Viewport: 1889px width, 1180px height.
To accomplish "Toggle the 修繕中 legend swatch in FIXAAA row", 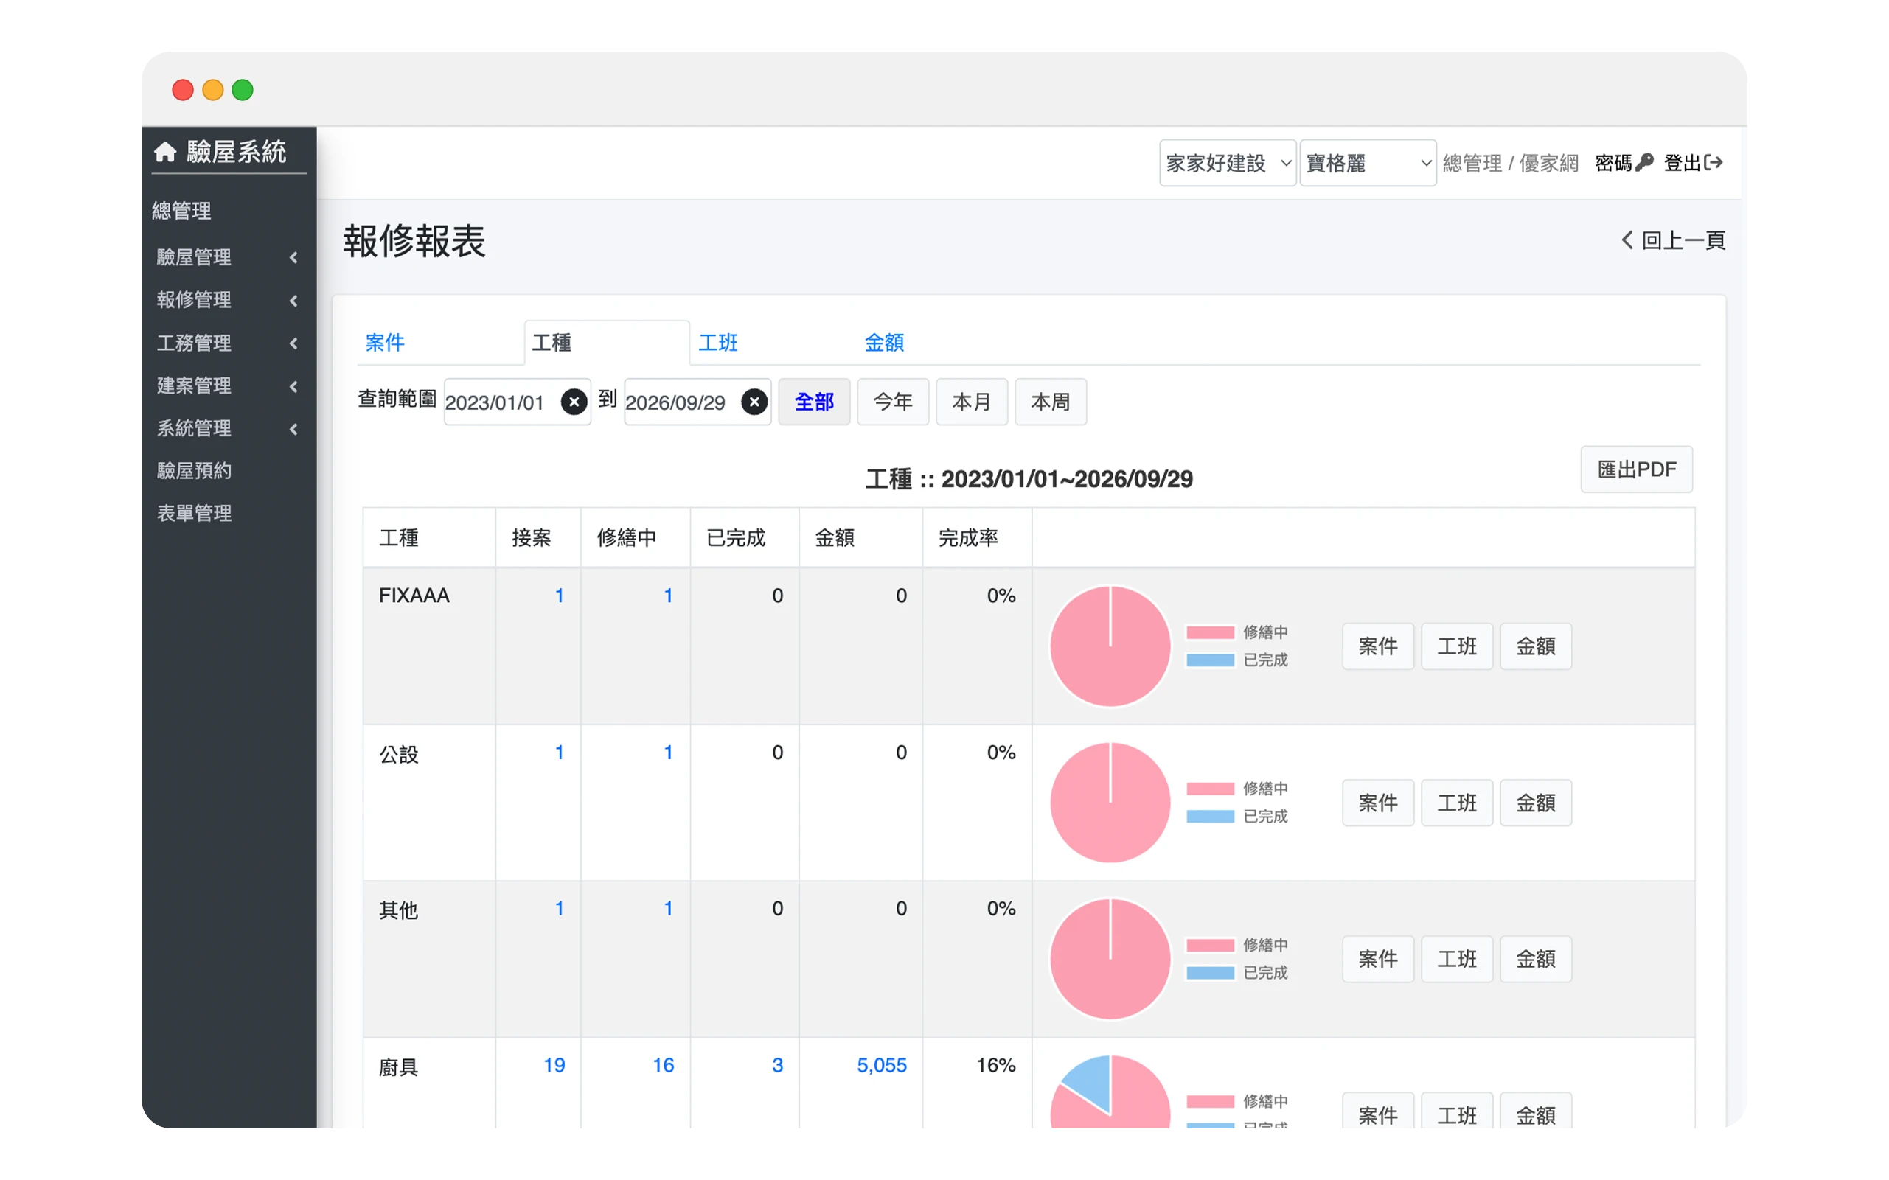I will pos(1210,632).
